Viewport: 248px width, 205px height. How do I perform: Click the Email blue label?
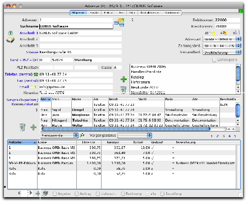tap(24, 87)
